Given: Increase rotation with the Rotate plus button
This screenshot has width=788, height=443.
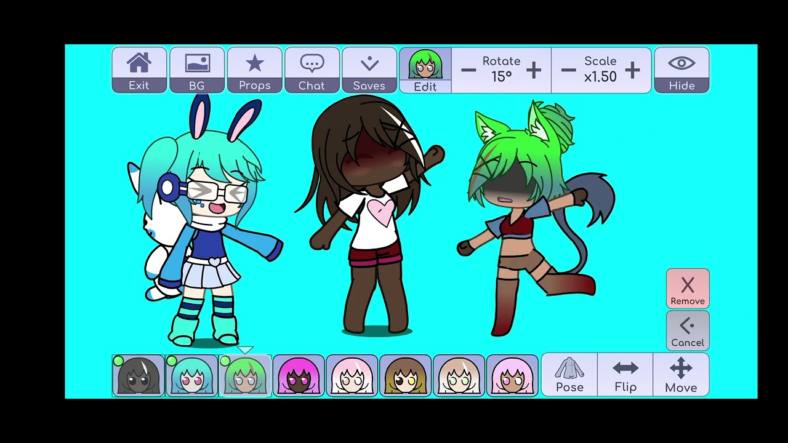Looking at the screenshot, I should tap(534, 70).
